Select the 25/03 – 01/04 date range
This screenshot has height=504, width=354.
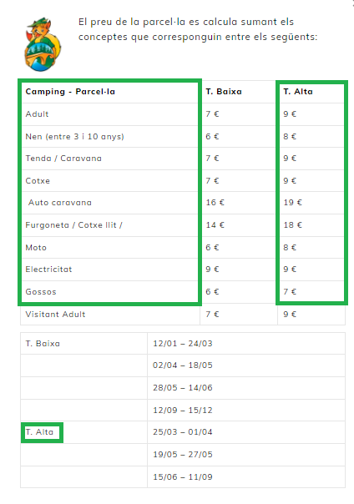tap(183, 432)
